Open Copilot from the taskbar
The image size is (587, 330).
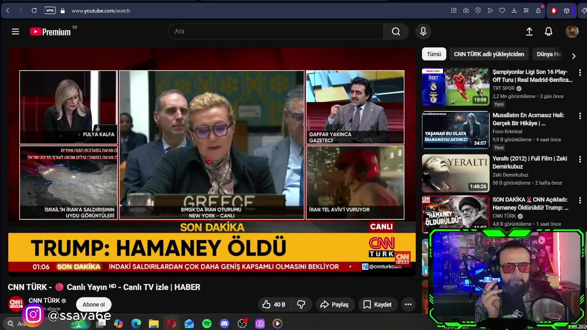click(118, 324)
